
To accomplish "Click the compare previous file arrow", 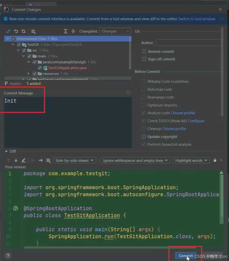I will 33,160.
